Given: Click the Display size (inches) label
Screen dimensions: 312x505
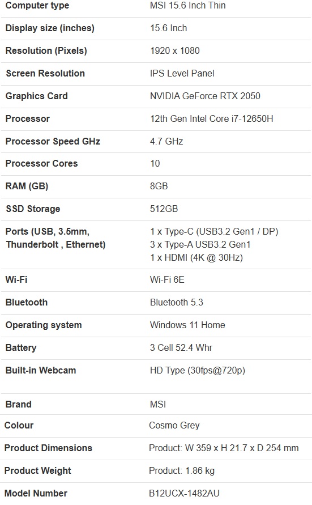Looking at the screenshot, I should click(x=50, y=28).
